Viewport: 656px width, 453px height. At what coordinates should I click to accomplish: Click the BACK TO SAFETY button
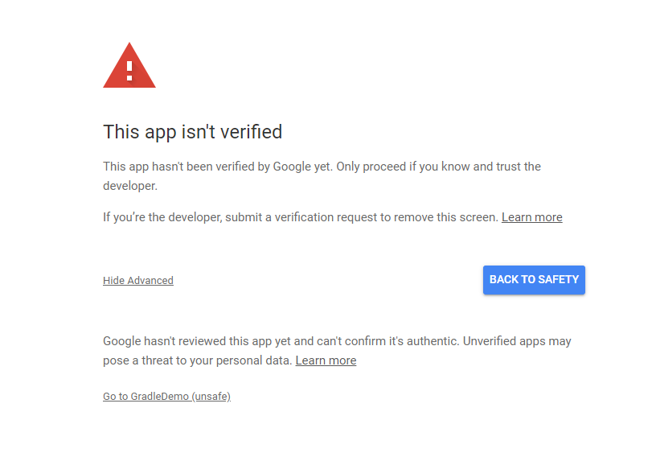[534, 280]
